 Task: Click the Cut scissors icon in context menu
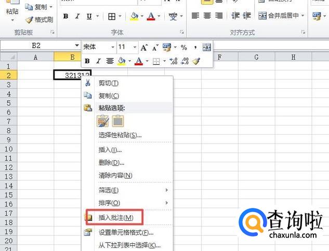tap(88, 83)
